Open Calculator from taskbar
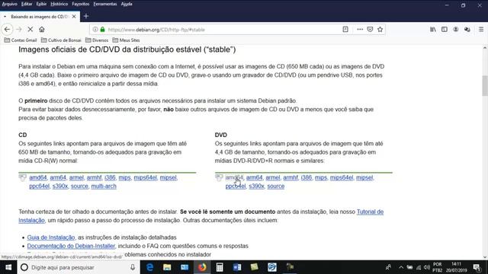 pyautogui.click(x=220, y=267)
